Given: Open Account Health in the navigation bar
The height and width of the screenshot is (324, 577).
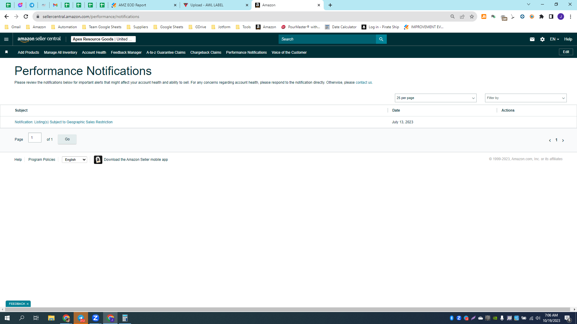Looking at the screenshot, I should point(94,52).
